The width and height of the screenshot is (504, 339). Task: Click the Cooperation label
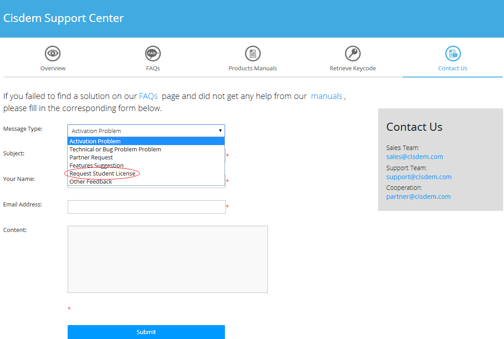coord(404,188)
